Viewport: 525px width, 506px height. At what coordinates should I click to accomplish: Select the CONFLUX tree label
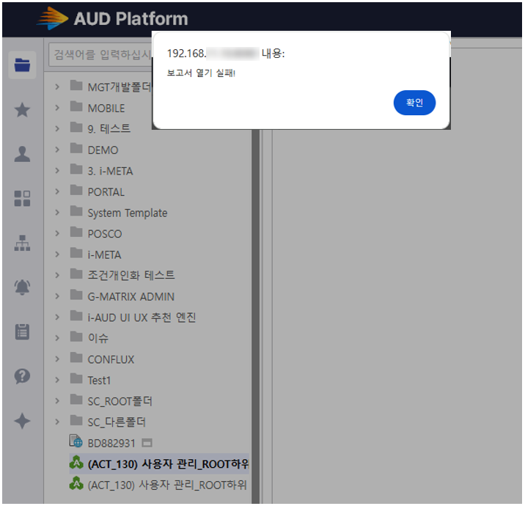tap(111, 359)
